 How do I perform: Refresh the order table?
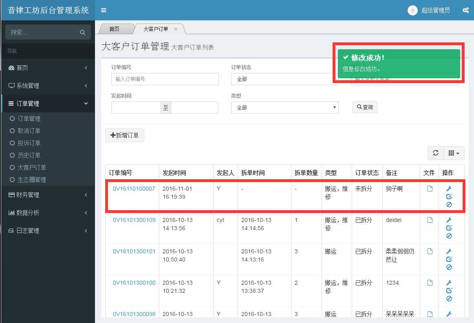(435, 153)
